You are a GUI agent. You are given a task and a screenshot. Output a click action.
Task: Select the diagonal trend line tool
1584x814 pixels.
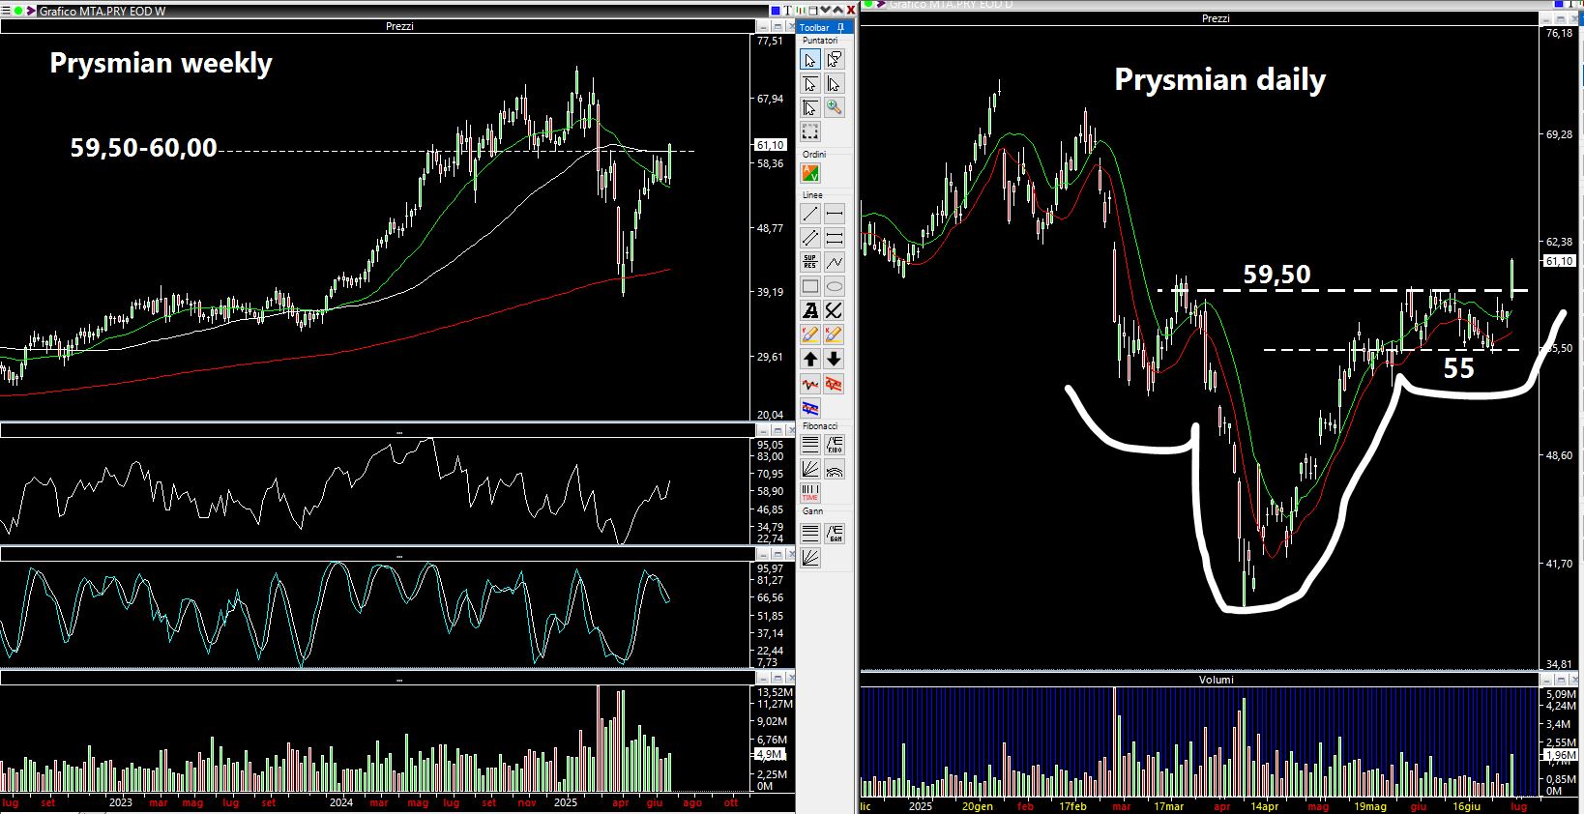(x=810, y=214)
